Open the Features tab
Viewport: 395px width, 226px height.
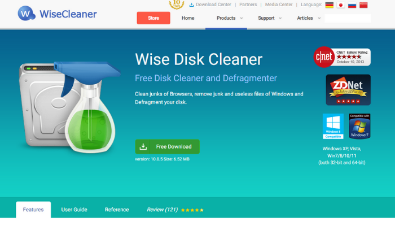tap(33, 210)
